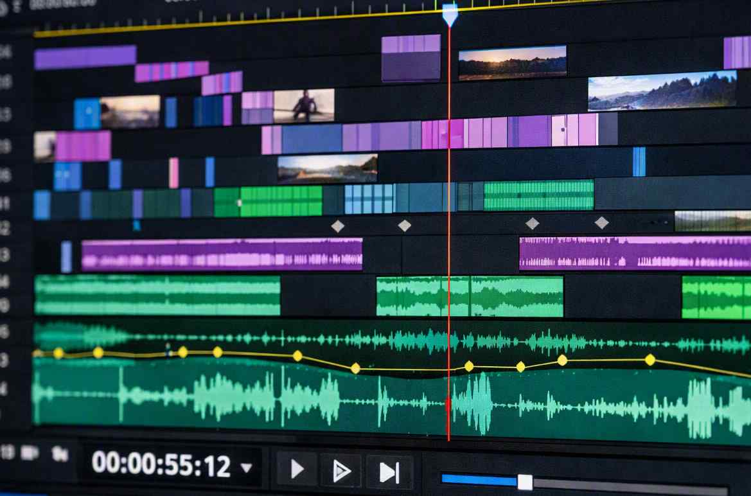
Task: Select the lowest yellow keyframe in the curve dip
Action: [x=355, y=368]
